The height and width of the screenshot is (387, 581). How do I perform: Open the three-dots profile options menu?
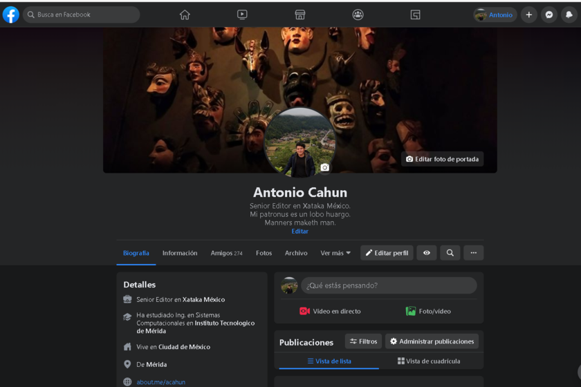coord(474,253)
